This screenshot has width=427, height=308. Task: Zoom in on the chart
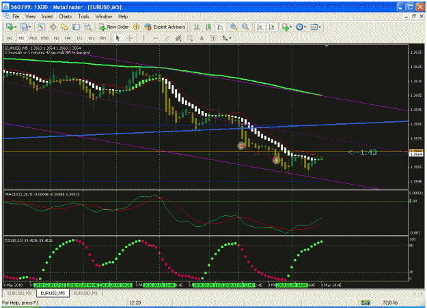(x=234, y=27)
